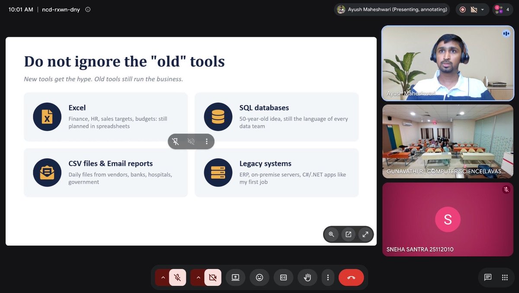The height and width of the screenshot is (293, 519).
Task: Click the 'SQL databases' heading on the slide
Action: (x=264, y=108)
